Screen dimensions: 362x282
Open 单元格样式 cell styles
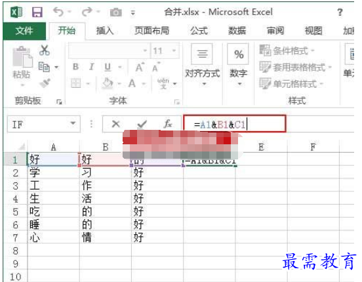(291, 84)
